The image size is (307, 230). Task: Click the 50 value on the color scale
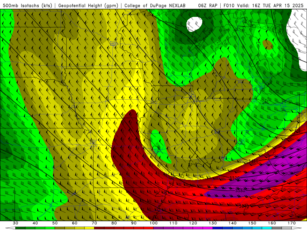click(x=55, y=223)
